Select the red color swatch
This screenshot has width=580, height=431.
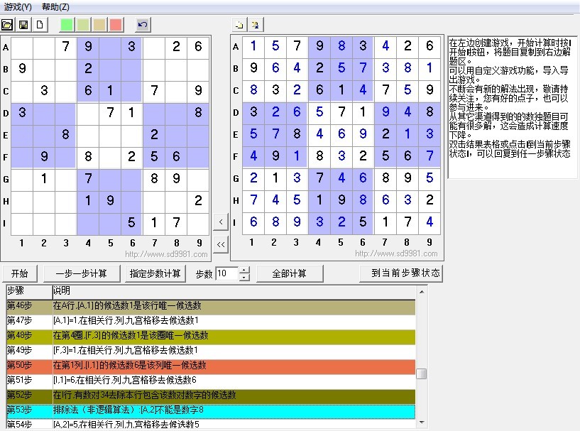click(x=116, y=23)
